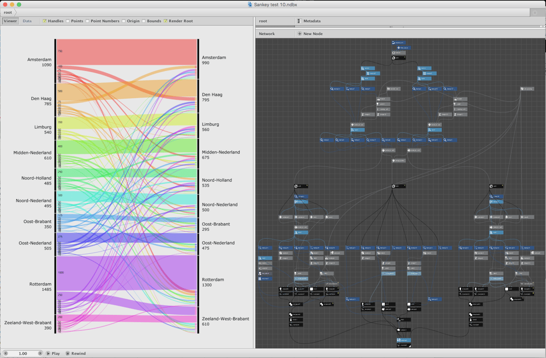This screenshot has width=546, height=358.
Task: Click the Rotterdam 1300 label
Action: 213,282
